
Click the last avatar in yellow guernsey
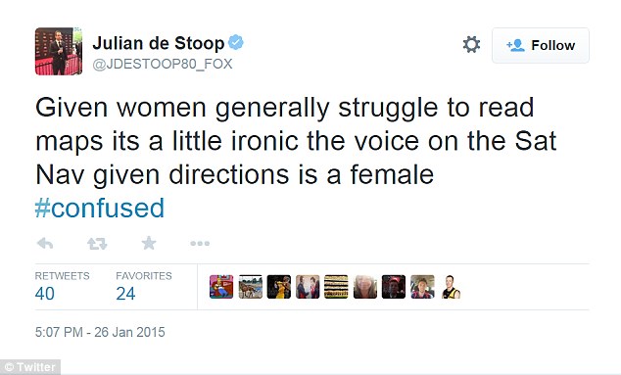(451, 287)
